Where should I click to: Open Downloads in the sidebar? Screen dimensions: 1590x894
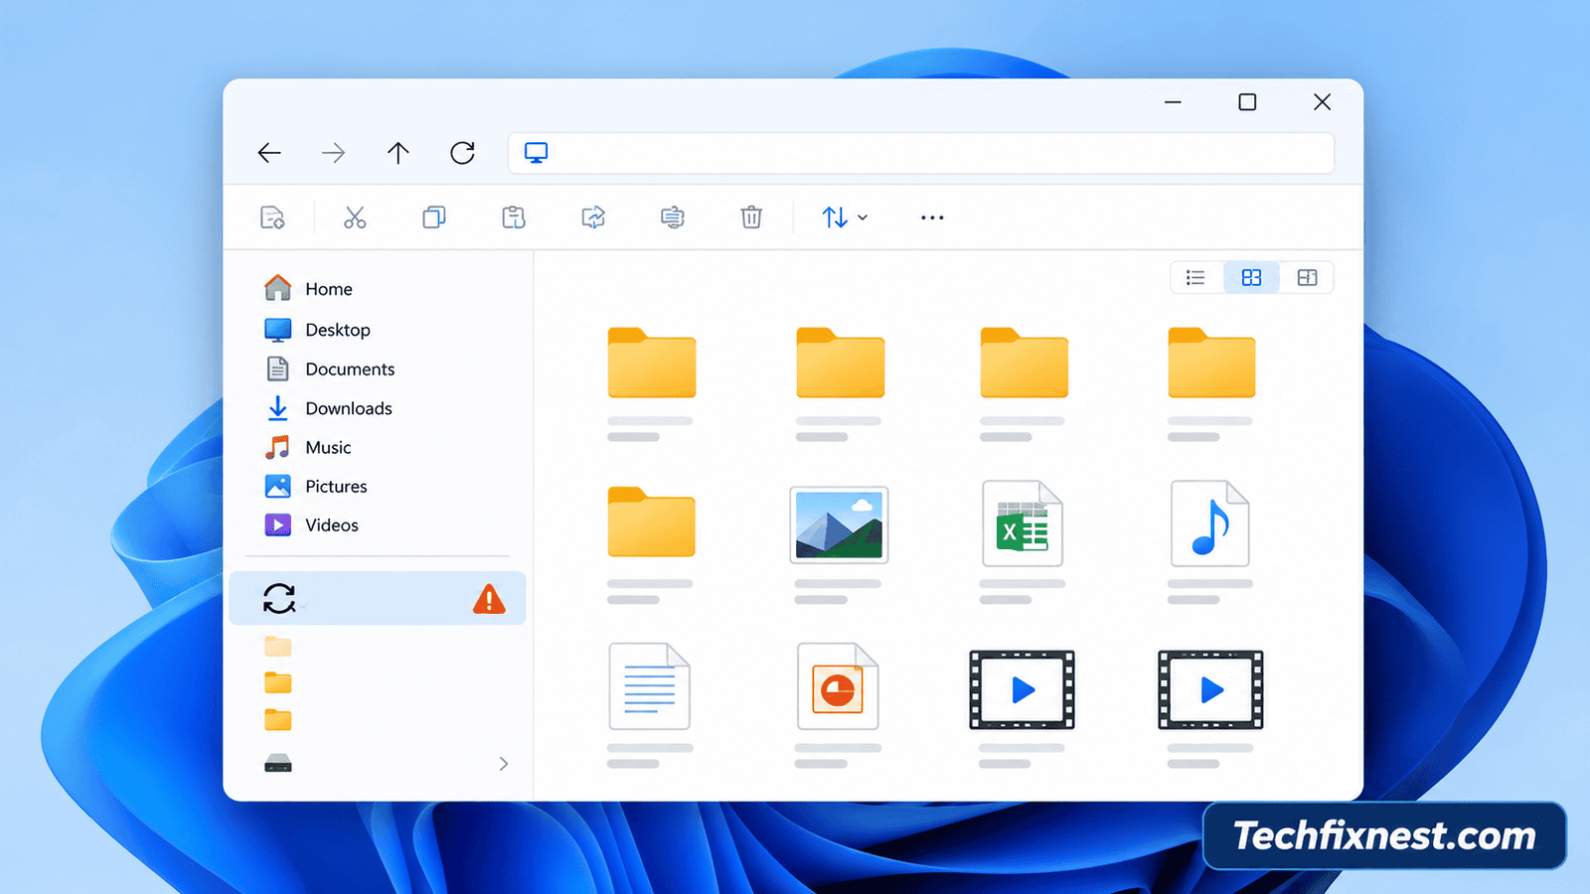[328, 408]
